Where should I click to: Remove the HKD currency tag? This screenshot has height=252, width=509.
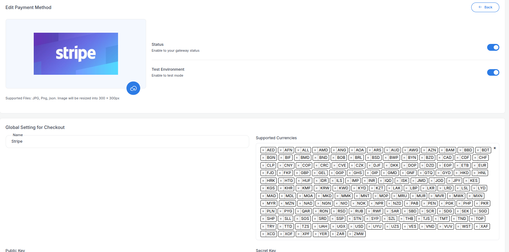pyautogui.click(x=457, y=173)
